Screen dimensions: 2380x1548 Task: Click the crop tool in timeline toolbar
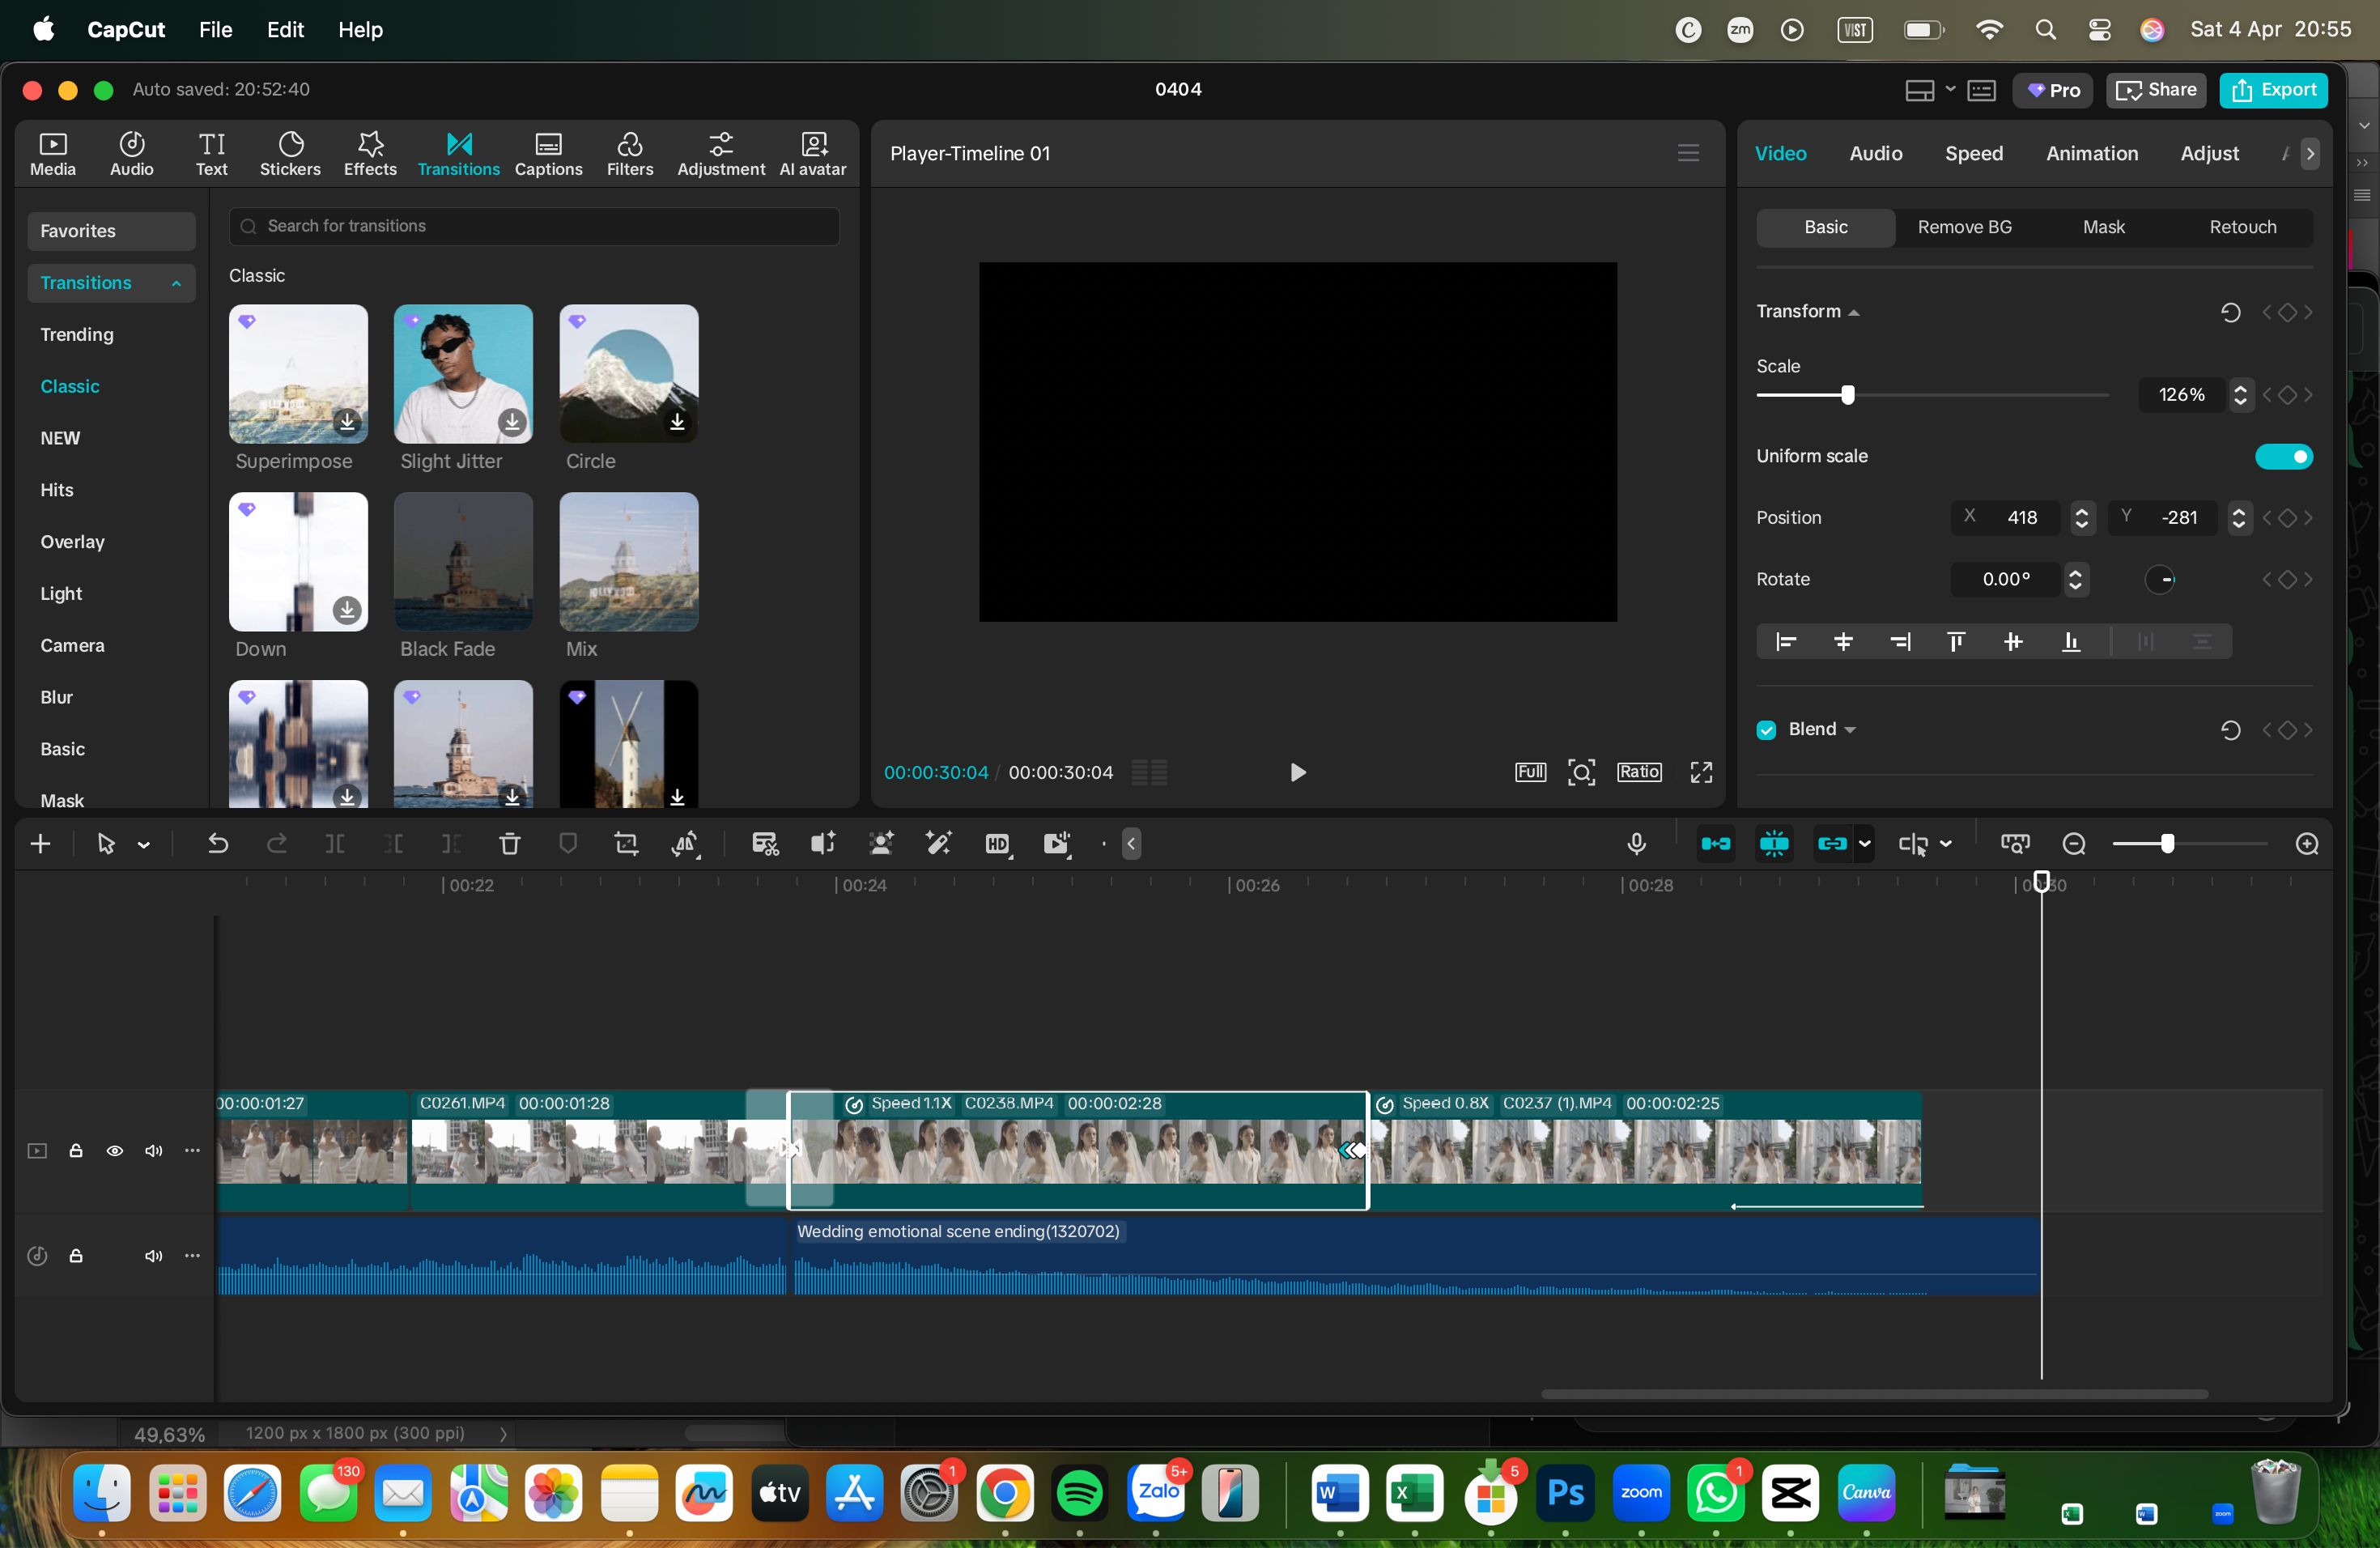pyautogui.click(x=626, y=844)
